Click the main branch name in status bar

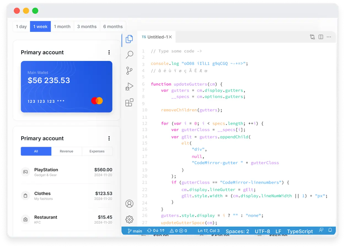tap(135, 231)
